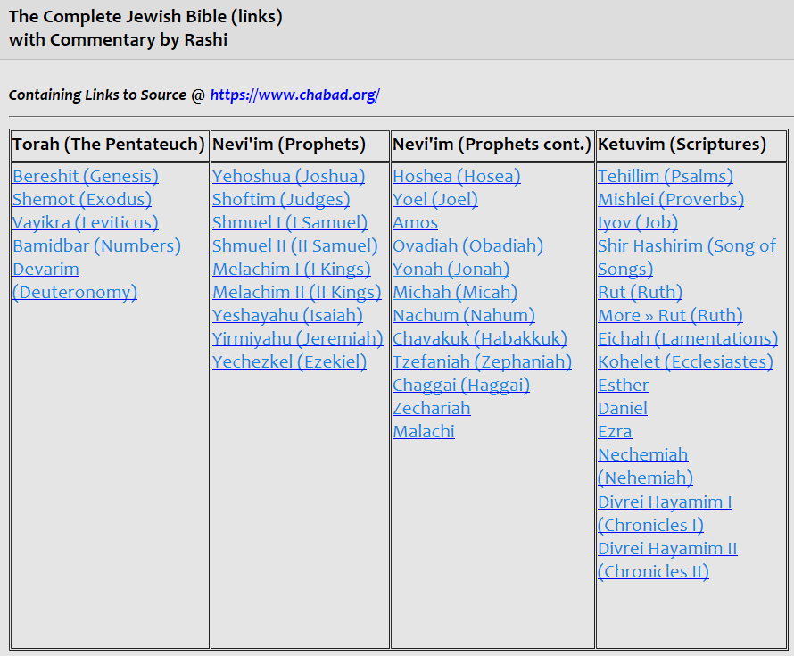Open Bereshit (Genesis) link
Image resolution: width=794 pixels, height=656 pixels.
[x=86, y=177]
